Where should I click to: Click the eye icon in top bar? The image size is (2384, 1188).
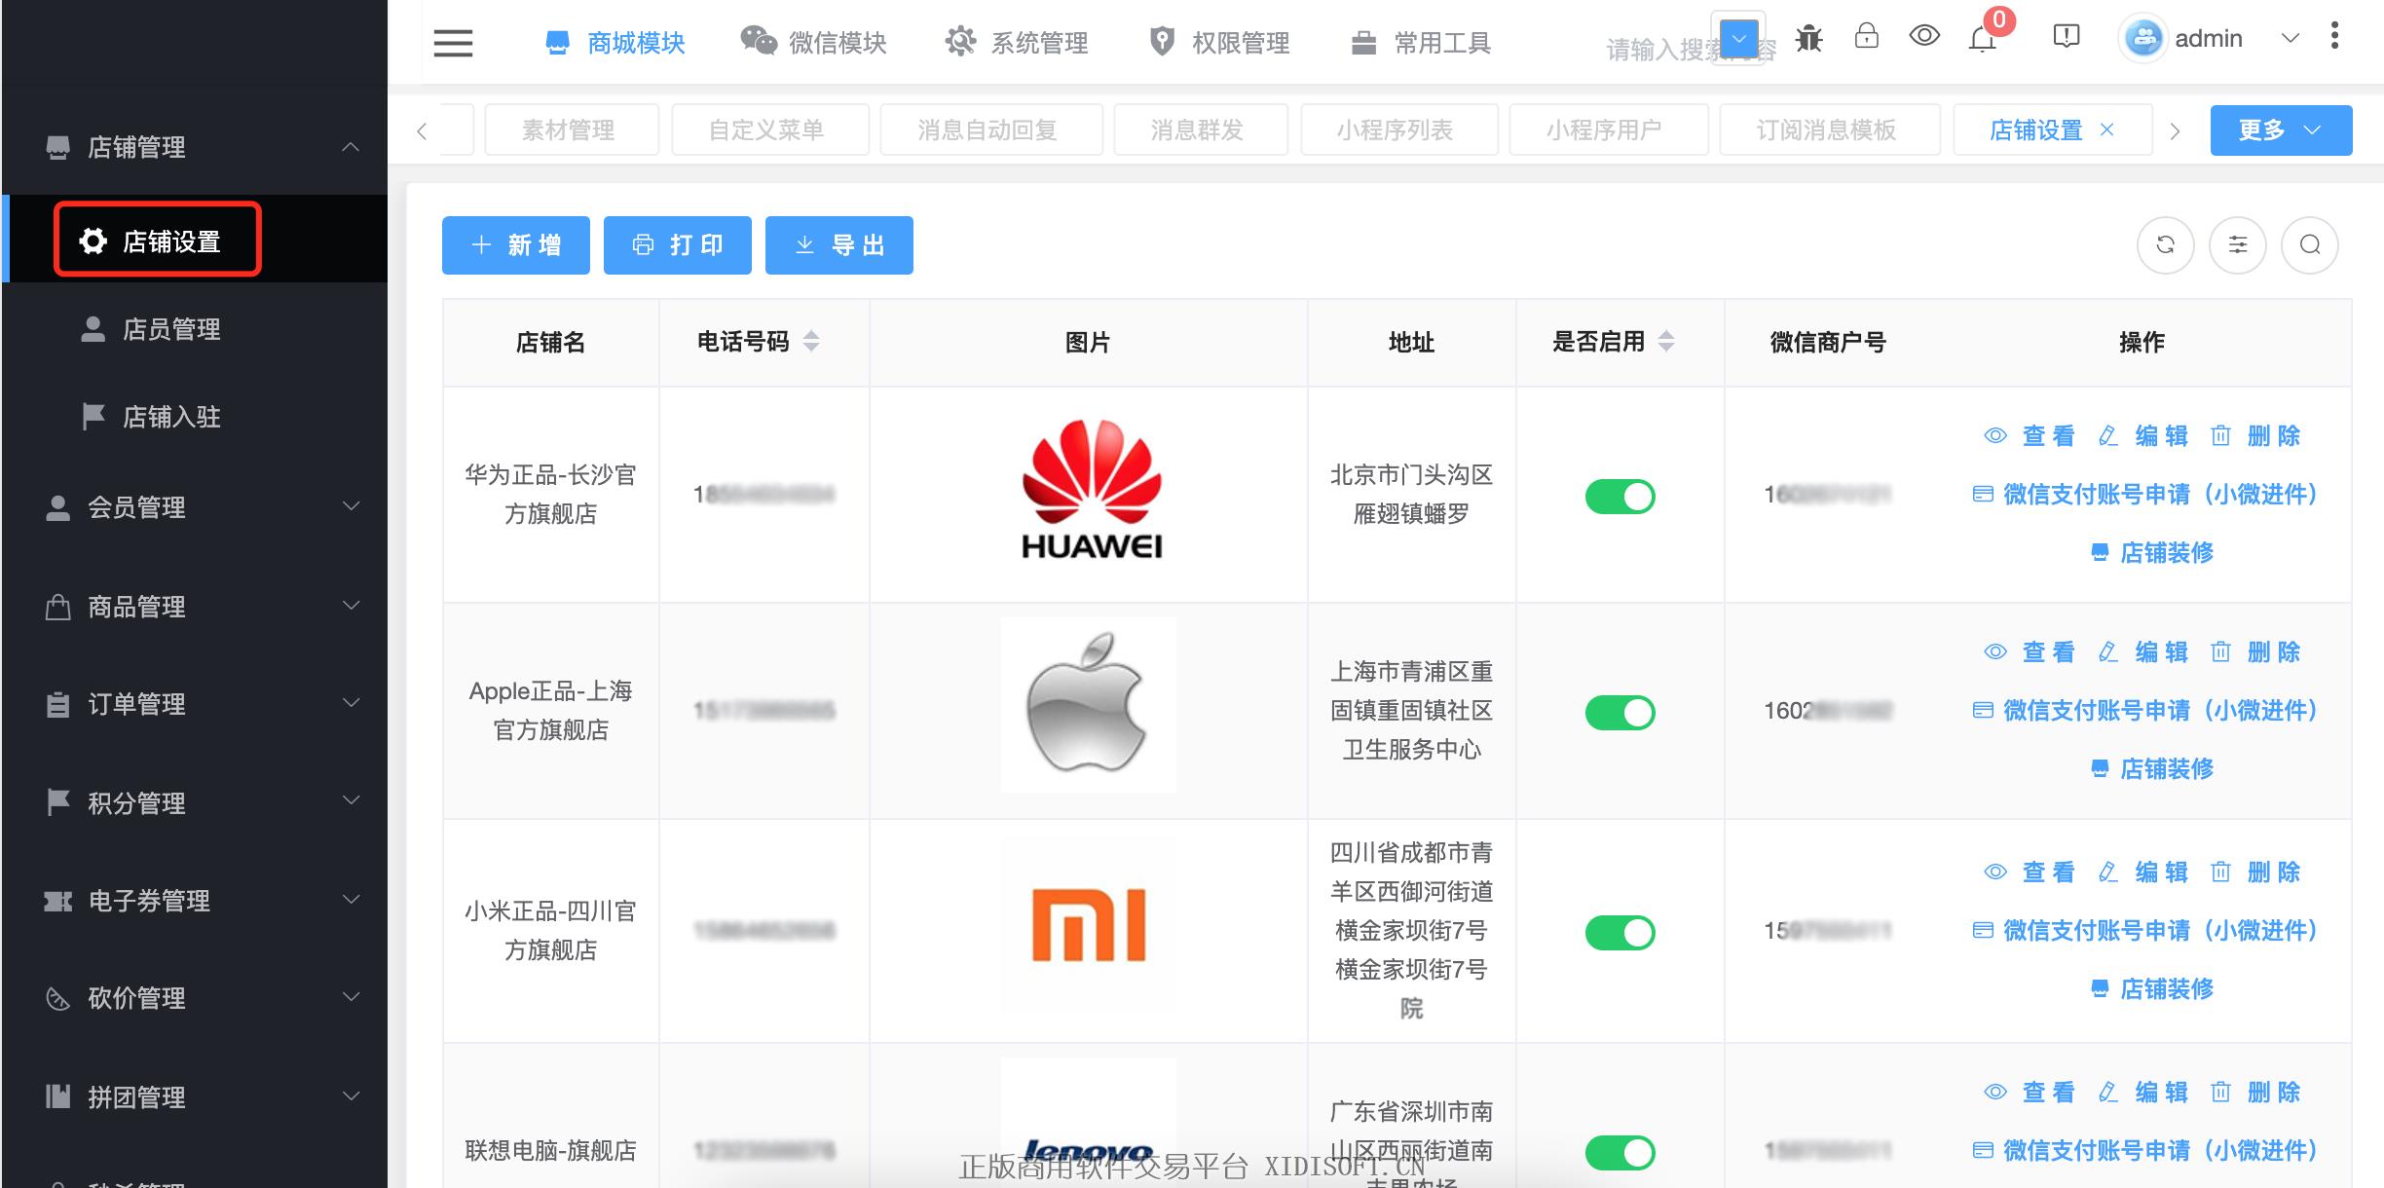coord(1924,36)
